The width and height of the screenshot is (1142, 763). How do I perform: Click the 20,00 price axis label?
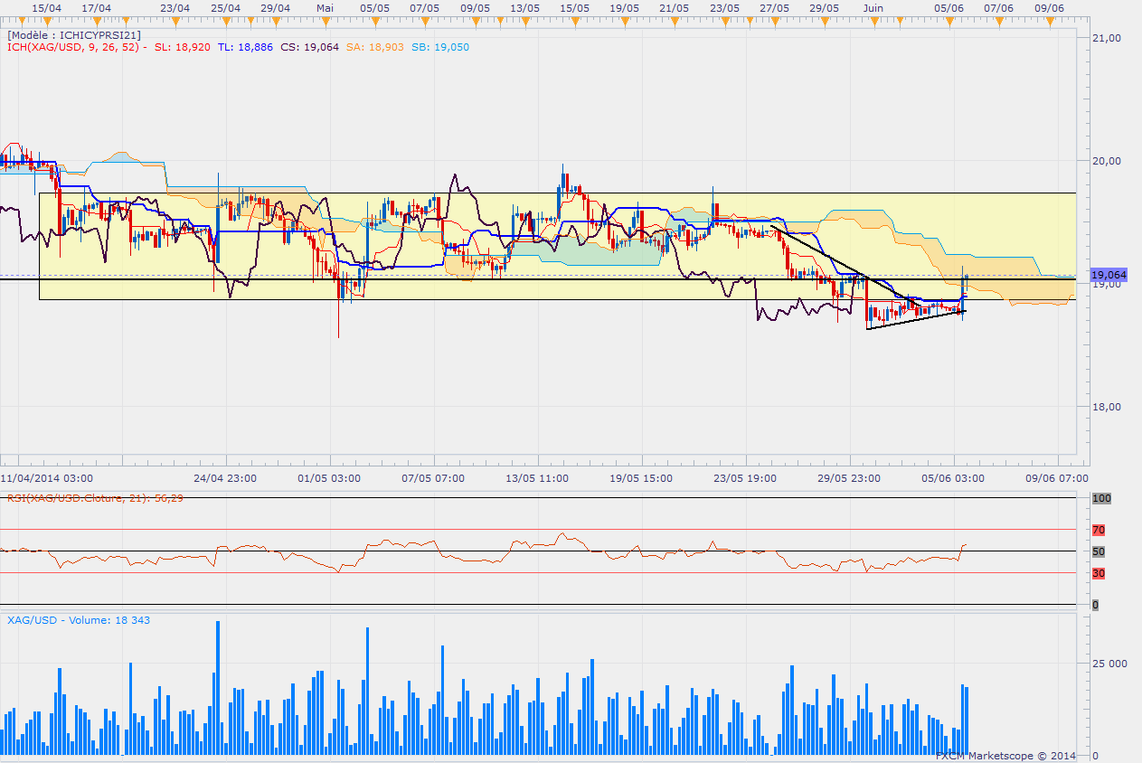click(x=1107, y=160)
